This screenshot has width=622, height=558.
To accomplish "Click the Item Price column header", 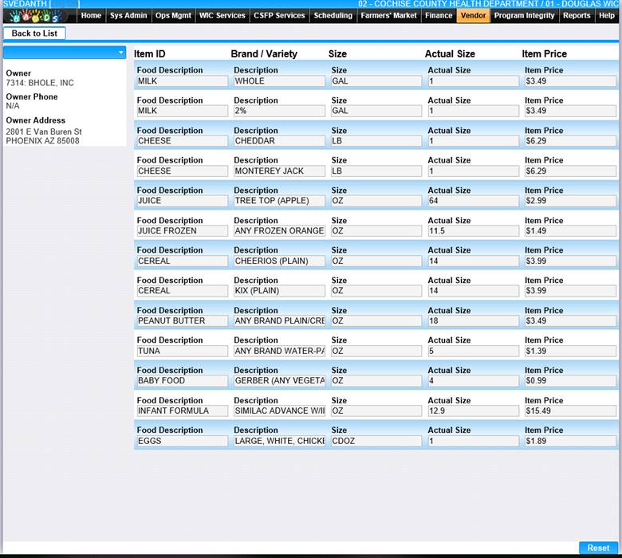I will [x=544, y=54].
